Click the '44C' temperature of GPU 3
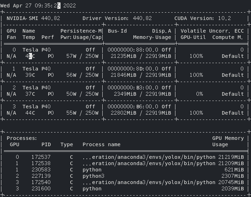 pyautogui.click(x=30, y=113)
